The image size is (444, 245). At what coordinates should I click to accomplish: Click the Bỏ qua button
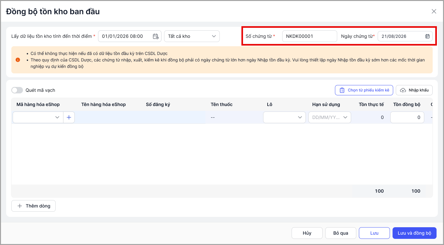click(x=341, y=233)
